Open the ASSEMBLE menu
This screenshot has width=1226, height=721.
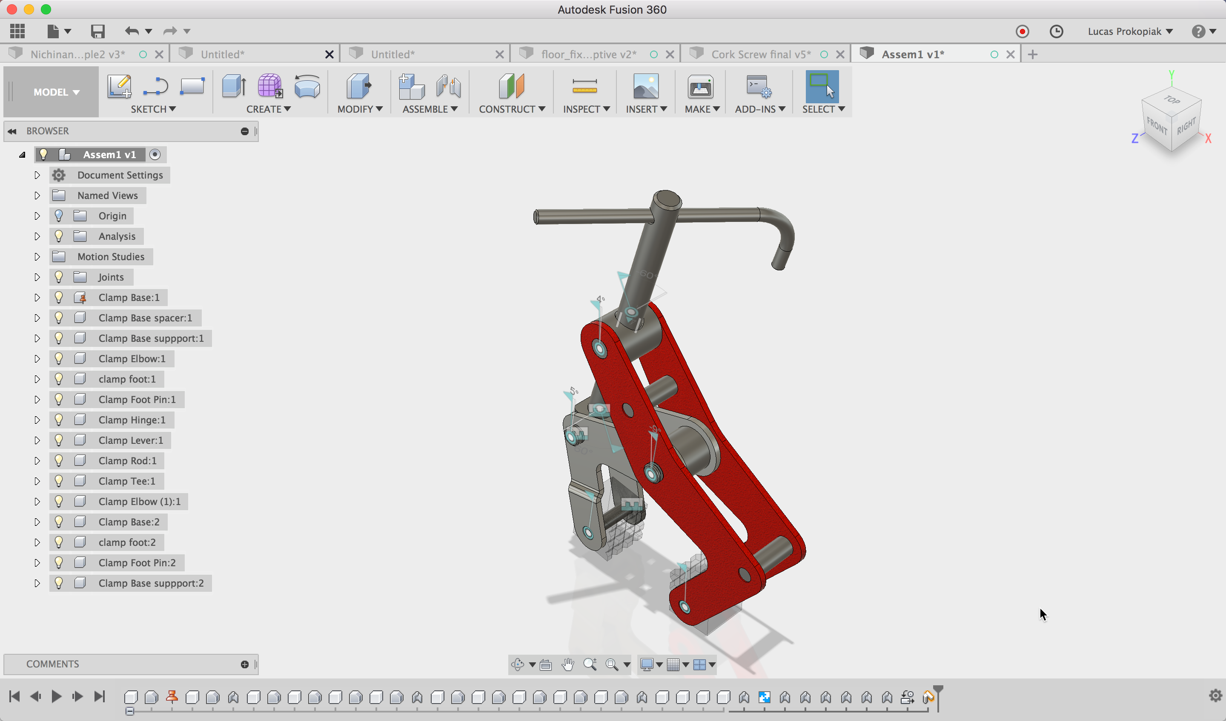pos(430,109)
